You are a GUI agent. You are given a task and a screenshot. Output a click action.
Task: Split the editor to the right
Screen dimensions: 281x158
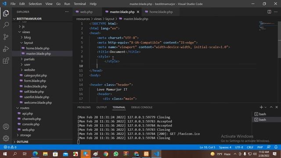coord(269,12)
